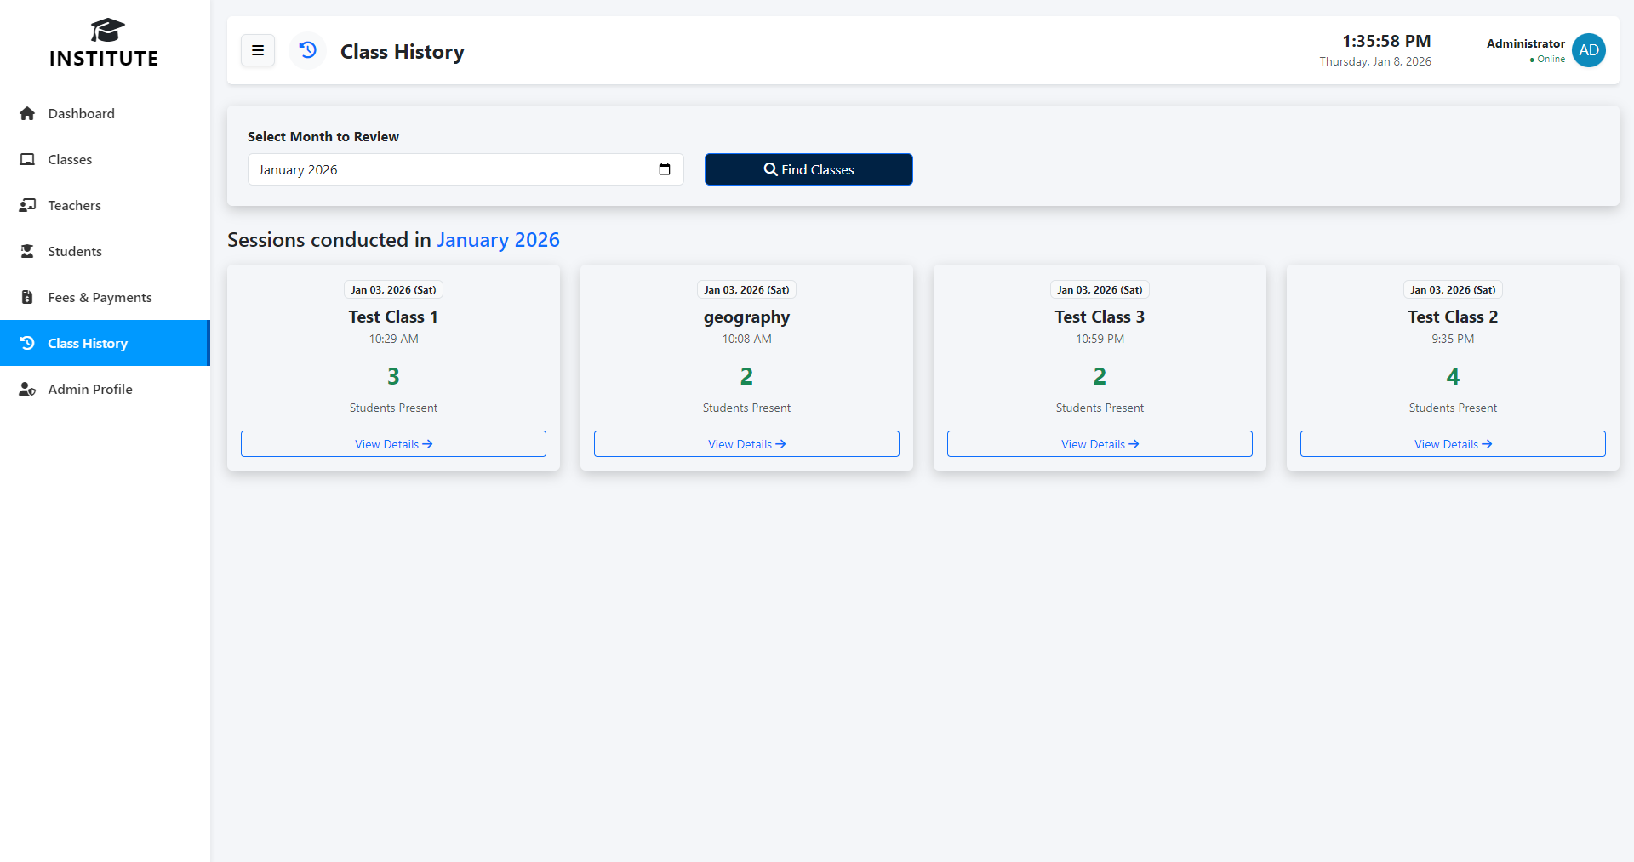The image size is (1634, 862).
Task: Select the Teachers sidebar icon
Action: tap(27, 206)
